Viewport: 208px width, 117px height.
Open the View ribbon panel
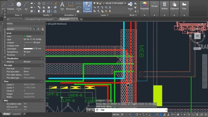(x=184, y=6)
